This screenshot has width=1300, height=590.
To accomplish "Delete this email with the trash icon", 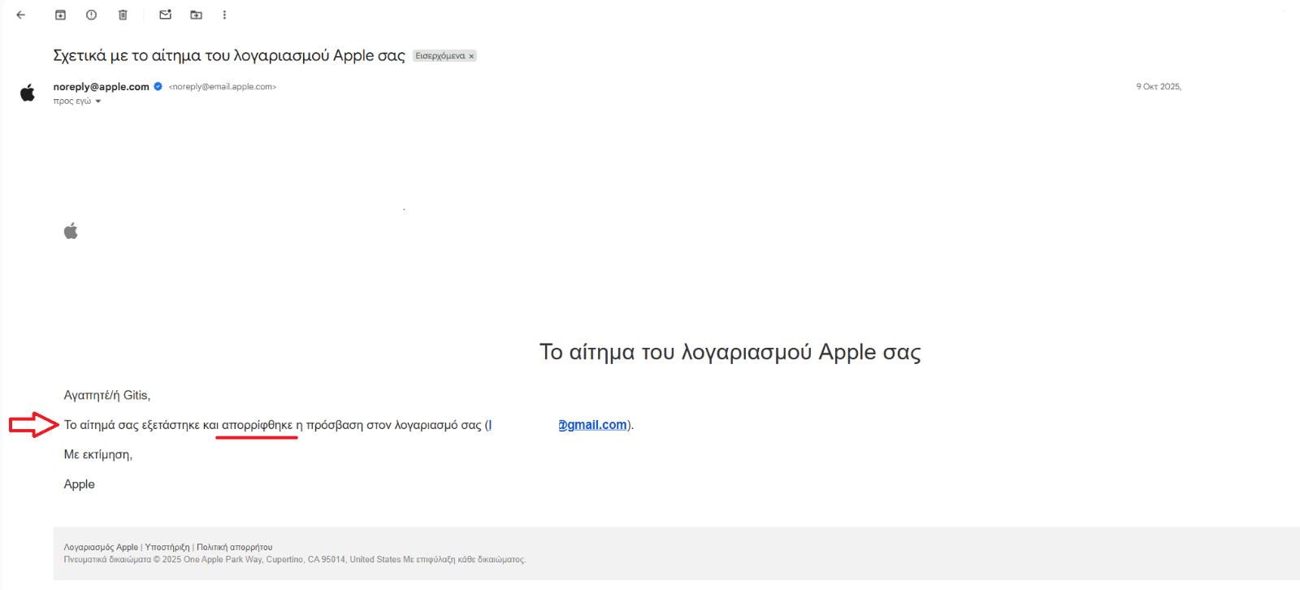I will (123, 15).
